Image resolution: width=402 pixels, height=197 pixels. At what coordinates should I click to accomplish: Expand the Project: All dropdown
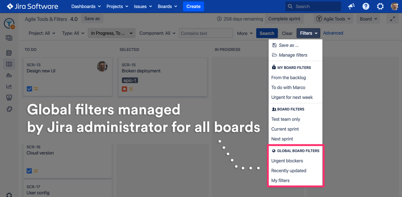click(42, 33)
